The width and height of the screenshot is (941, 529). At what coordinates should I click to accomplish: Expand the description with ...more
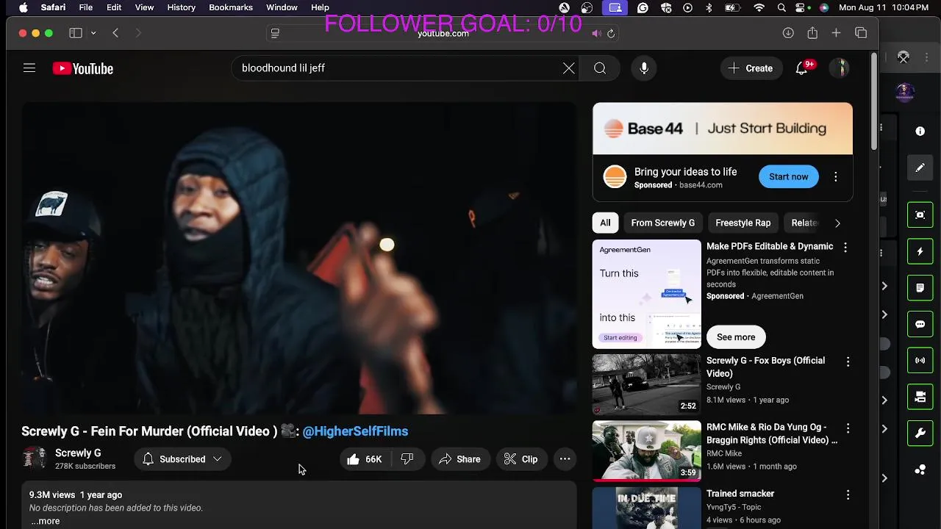coord(46,521)
